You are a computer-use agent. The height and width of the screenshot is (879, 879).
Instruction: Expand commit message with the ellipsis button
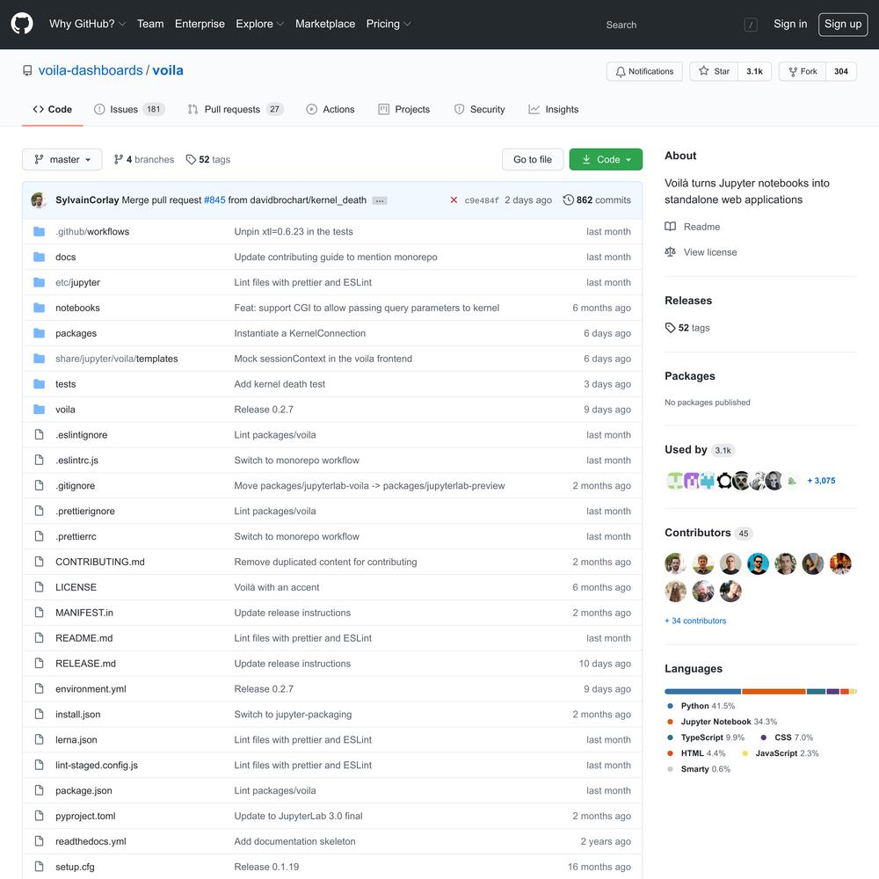(380, 200)
